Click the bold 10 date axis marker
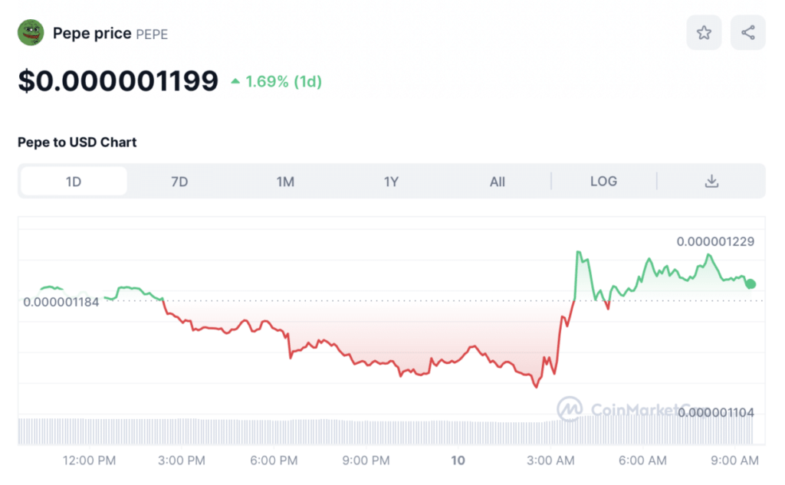Viewport: 785px width, 485px height. [458, 460]
